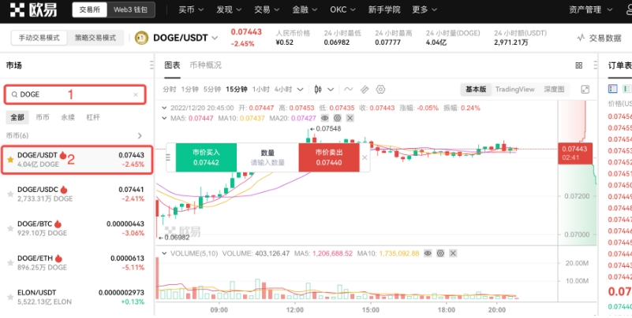Screen dimensions: 632x318
Task: Expand the OKC menu
Action: tap(342, 9)
